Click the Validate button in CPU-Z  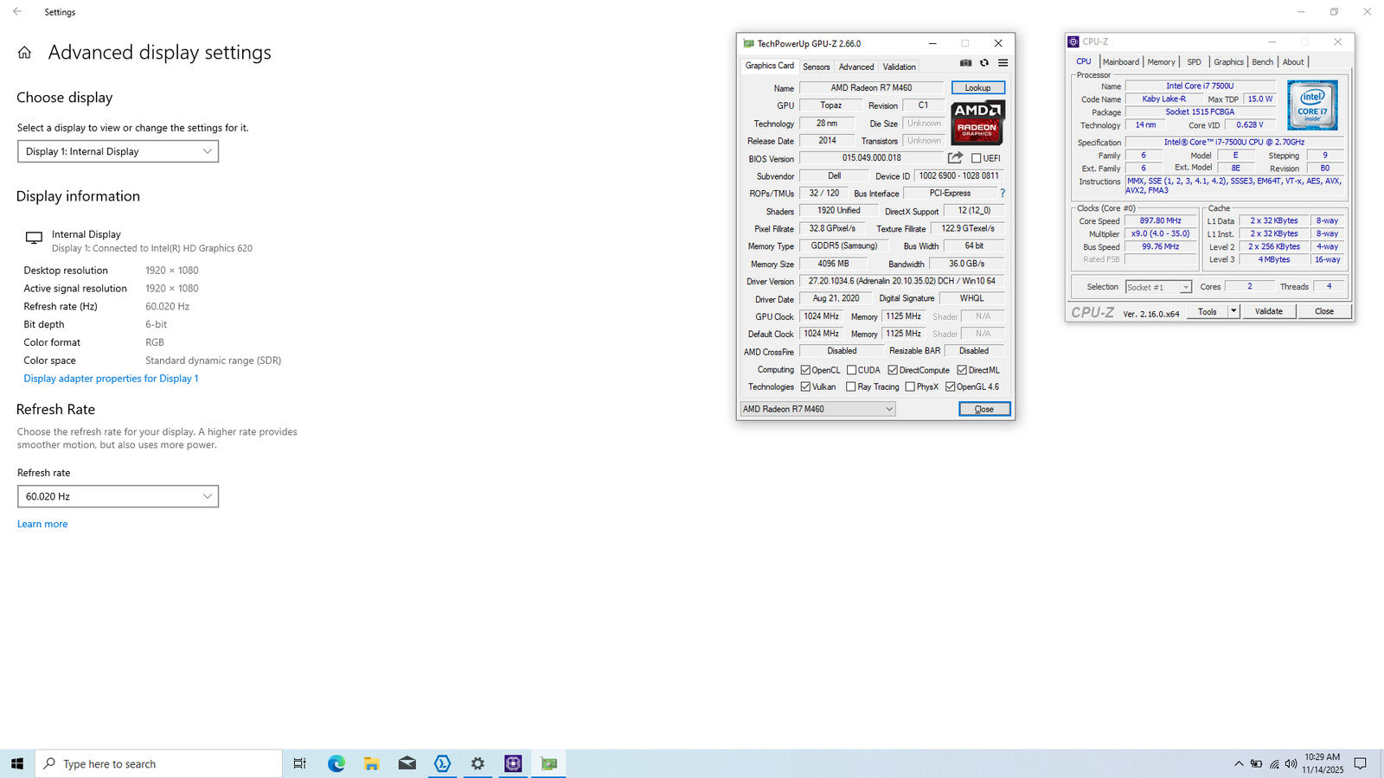coord(1269,311)
